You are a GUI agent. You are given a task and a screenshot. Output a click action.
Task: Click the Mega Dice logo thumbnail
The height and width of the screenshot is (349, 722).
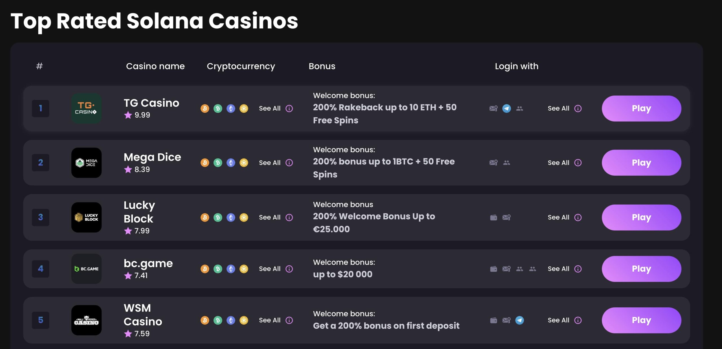(86, 163)
